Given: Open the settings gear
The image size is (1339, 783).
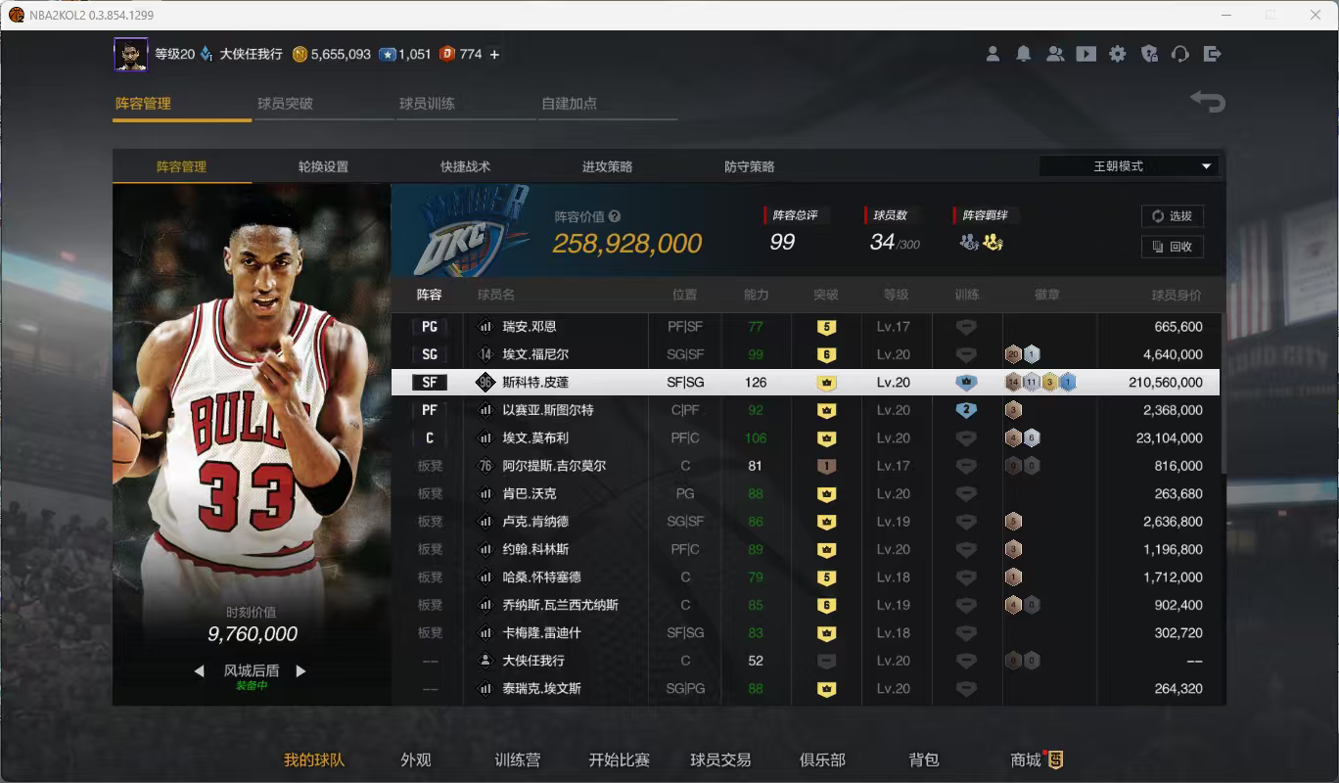Looking at the screenshot, I should 1118,54.
